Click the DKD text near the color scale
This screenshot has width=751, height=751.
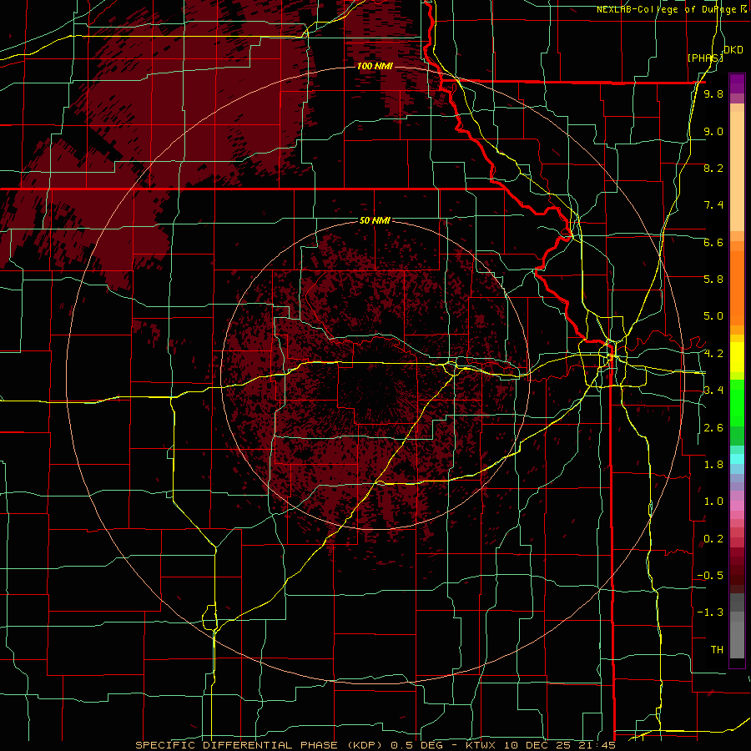733,49
